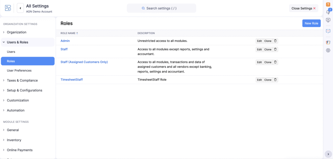Open the documents folder icon in right rail

coord(328,42)
